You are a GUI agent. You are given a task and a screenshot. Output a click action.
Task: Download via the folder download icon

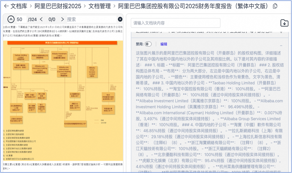tap(284, 23)
